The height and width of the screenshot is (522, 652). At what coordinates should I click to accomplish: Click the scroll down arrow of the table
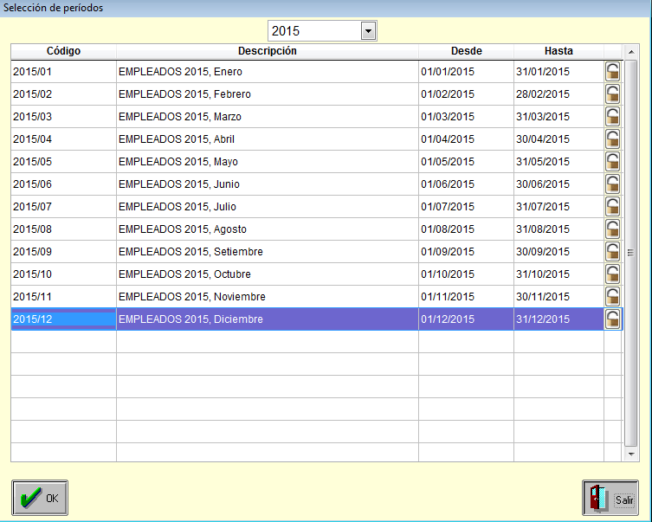pyautogui.click(x=631, y=454)
